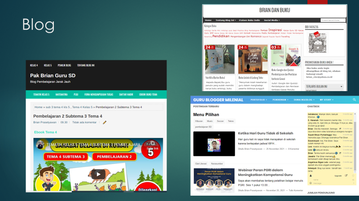Click the Inspirasi category tag

tap(275, 30)
